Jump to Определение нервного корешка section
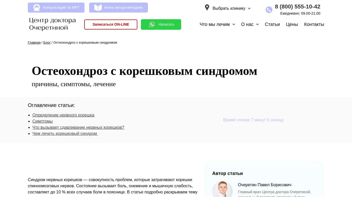The width and height of the screenshot is (352, 197). [63, 115]
